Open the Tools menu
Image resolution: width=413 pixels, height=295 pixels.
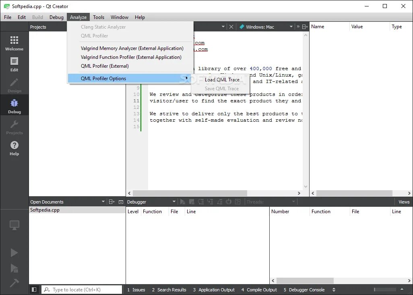(99, 17)
